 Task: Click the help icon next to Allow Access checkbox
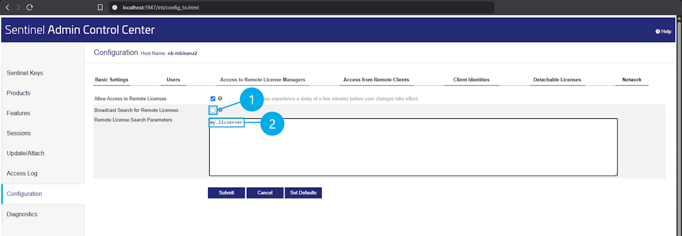[220, 98]
